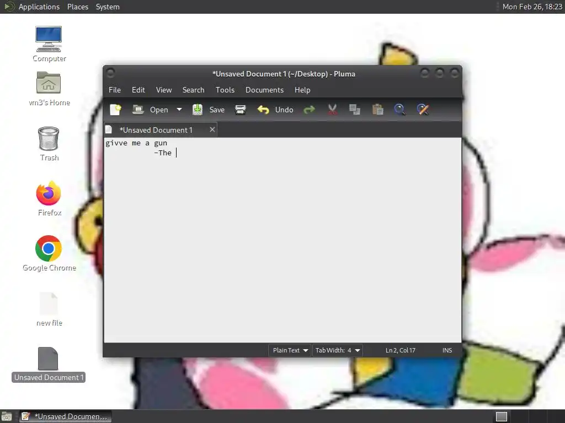The width and height of the screenshot is (565, 423).
Task: Open the Help menu
Action: [x=302, y=90]
